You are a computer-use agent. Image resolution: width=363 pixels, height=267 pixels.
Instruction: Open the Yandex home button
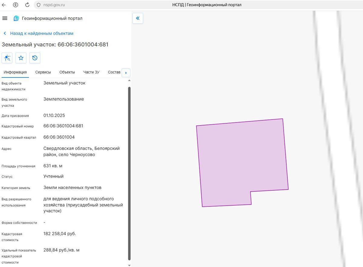[16, 5]
